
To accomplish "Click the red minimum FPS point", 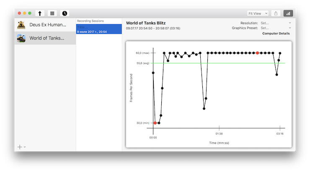I will [x=155, y=123].
